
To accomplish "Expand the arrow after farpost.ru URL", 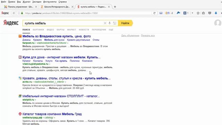I will coord(68,43).
